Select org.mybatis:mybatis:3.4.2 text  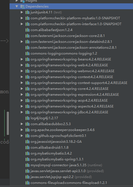[x=51, y=153]
